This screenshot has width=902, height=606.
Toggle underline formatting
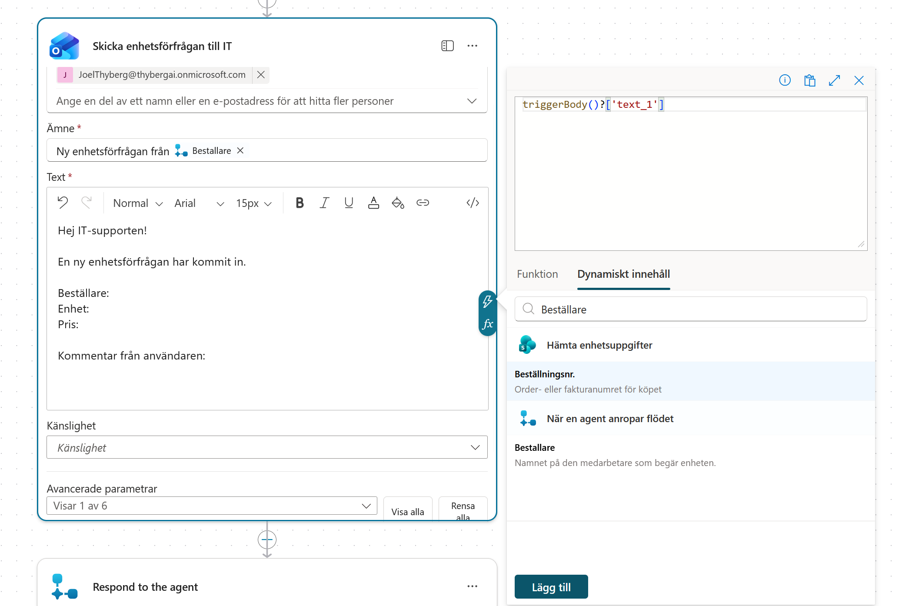coord(349,203)
